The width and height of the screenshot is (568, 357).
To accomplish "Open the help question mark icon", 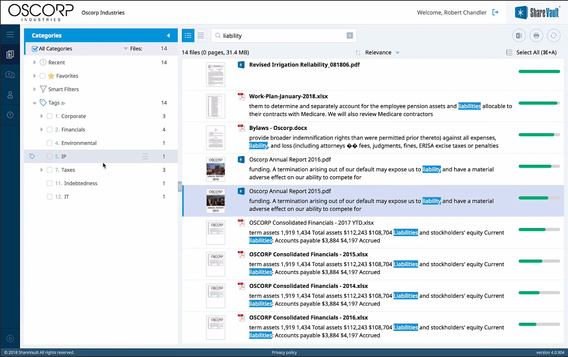I will pyautogui.click(x=10, y=115).
